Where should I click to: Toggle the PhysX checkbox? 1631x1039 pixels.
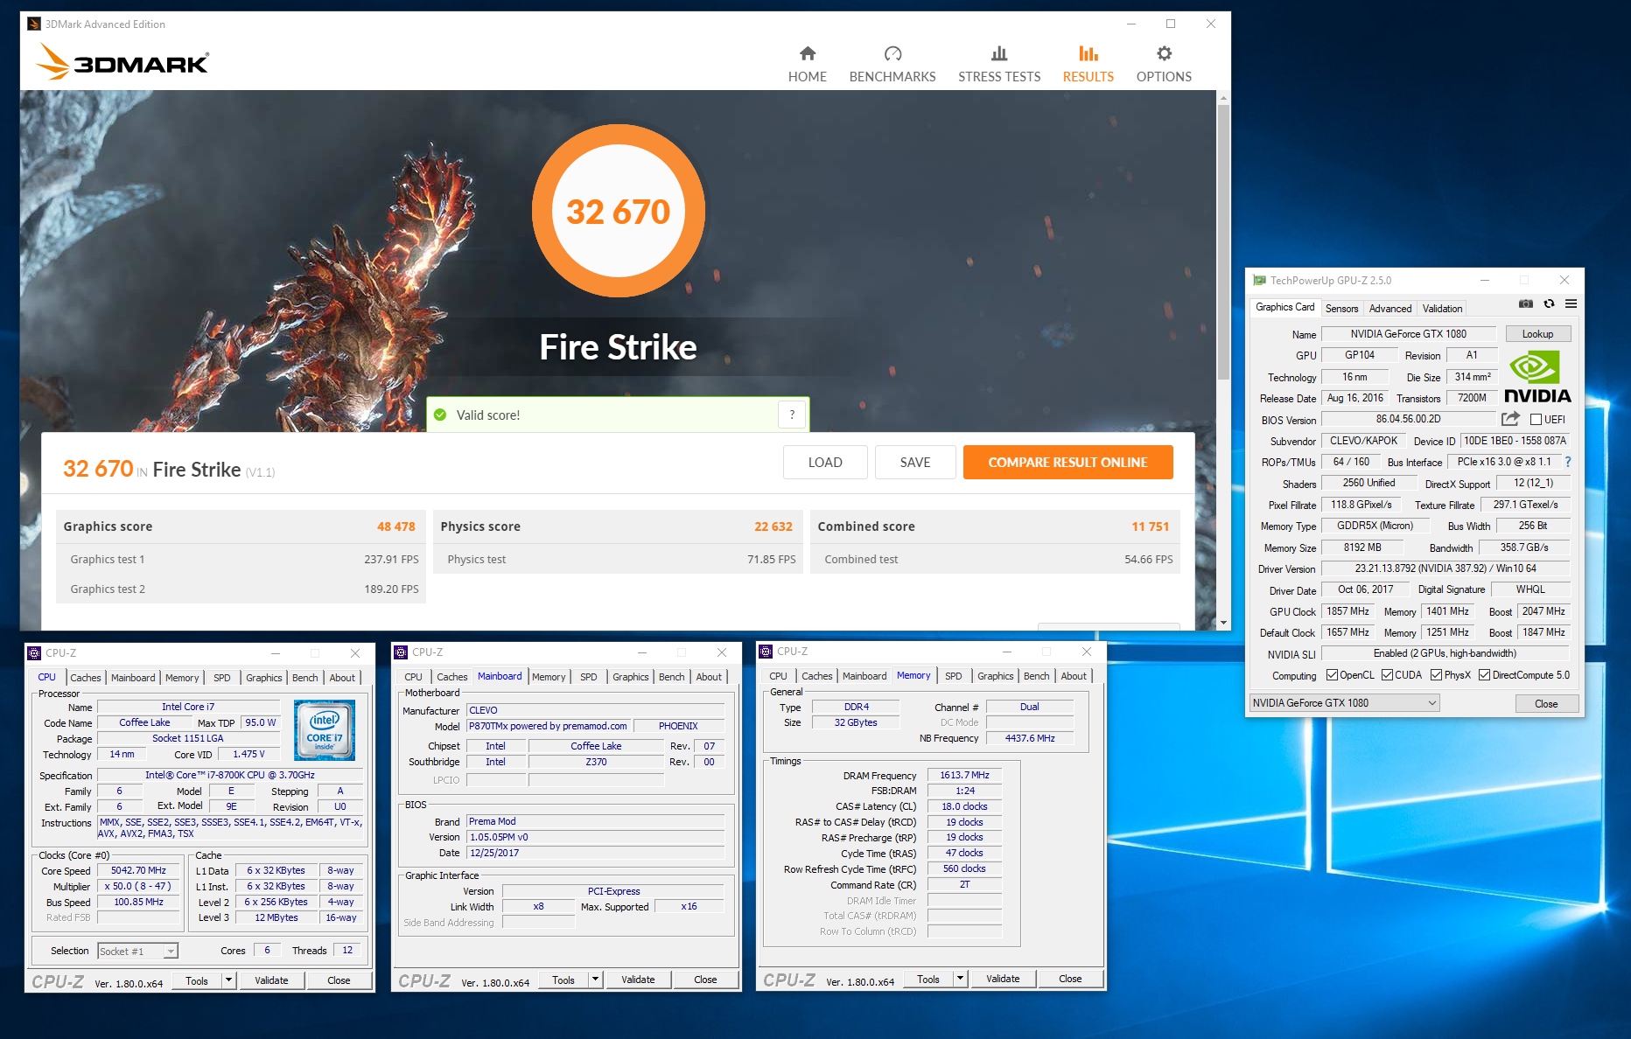[x=1436, y=675]
